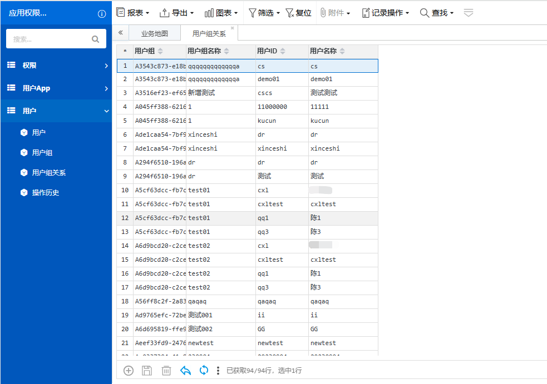The width and height of the screenshot is (547, 384).
Task: Click cell demo01 in 用户ID column
Action: [282, 79]
